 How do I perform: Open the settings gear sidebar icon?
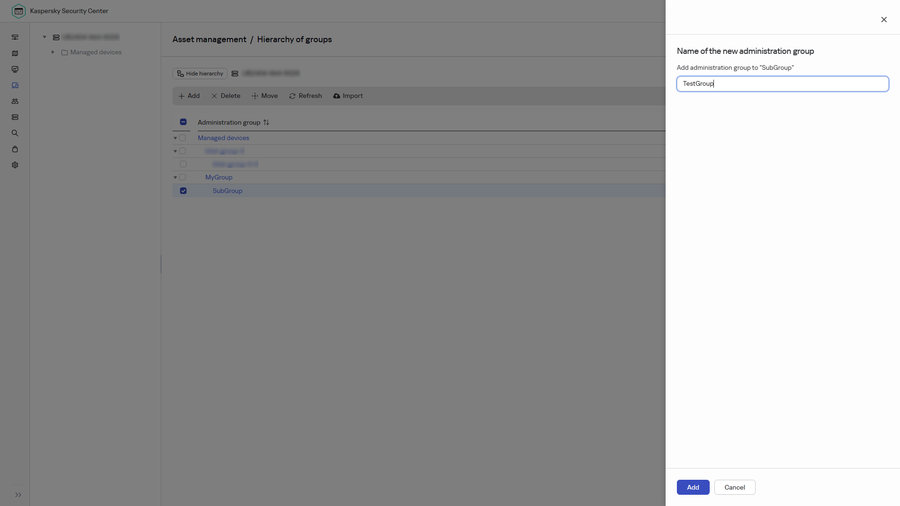(15, 165)
